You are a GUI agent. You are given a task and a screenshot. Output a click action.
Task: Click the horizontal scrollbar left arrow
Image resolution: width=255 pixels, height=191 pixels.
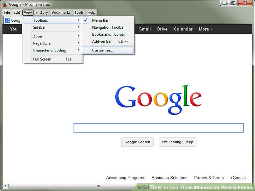(5, 186)
